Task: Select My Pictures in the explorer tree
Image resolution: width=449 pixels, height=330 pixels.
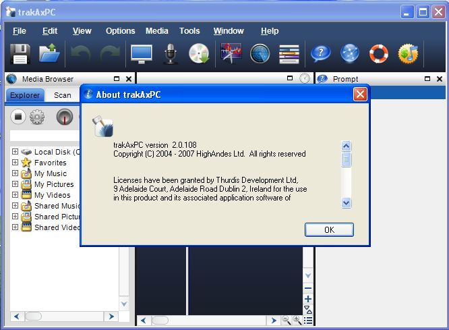Action: [54, 184]
